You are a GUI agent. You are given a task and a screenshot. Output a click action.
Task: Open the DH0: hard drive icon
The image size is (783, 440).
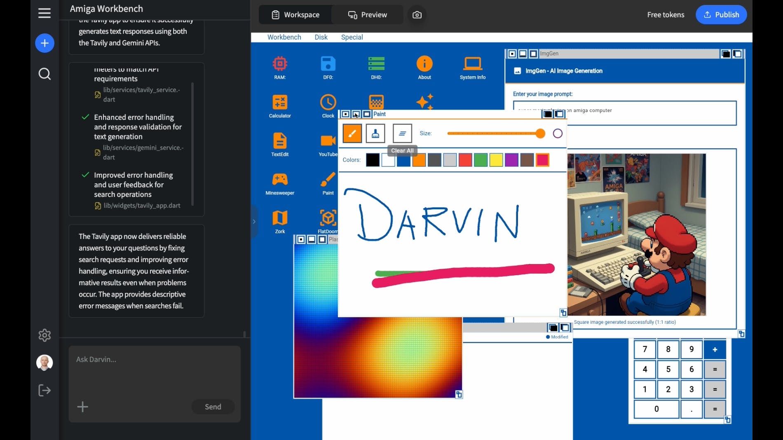pyautogui.click(x=376, y=67)
